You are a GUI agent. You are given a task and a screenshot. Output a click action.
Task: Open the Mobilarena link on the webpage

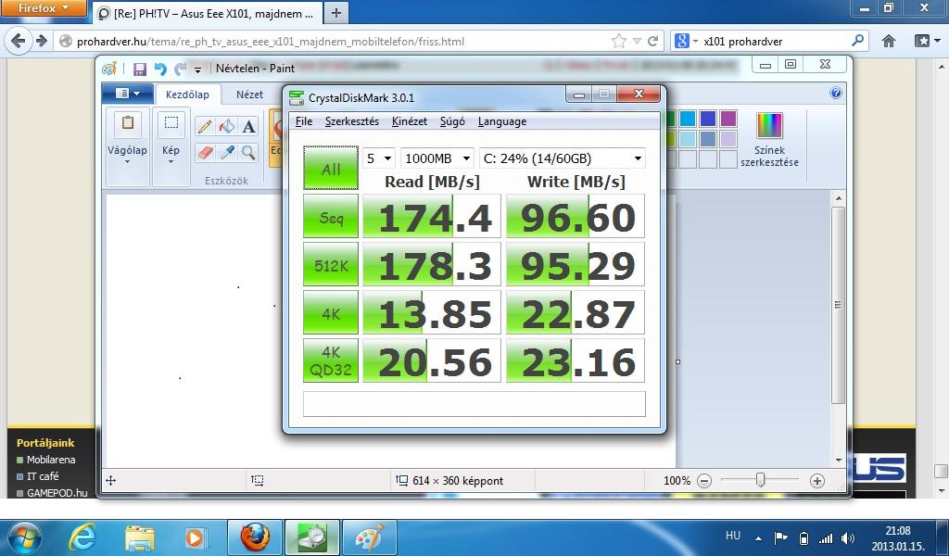(x=51, y=460)
